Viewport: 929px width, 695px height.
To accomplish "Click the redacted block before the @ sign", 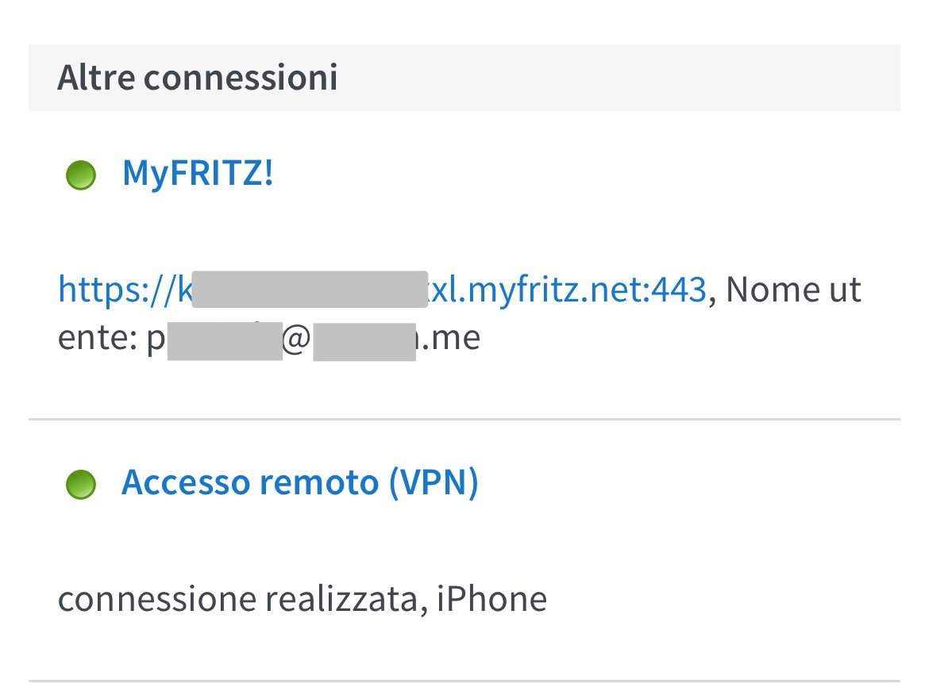I will click(x=224, y=341).
